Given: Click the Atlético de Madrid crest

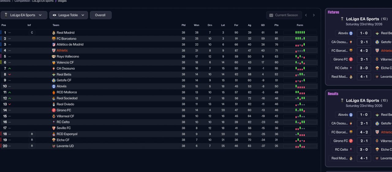Looking at the screenshot, I should 54,45.
